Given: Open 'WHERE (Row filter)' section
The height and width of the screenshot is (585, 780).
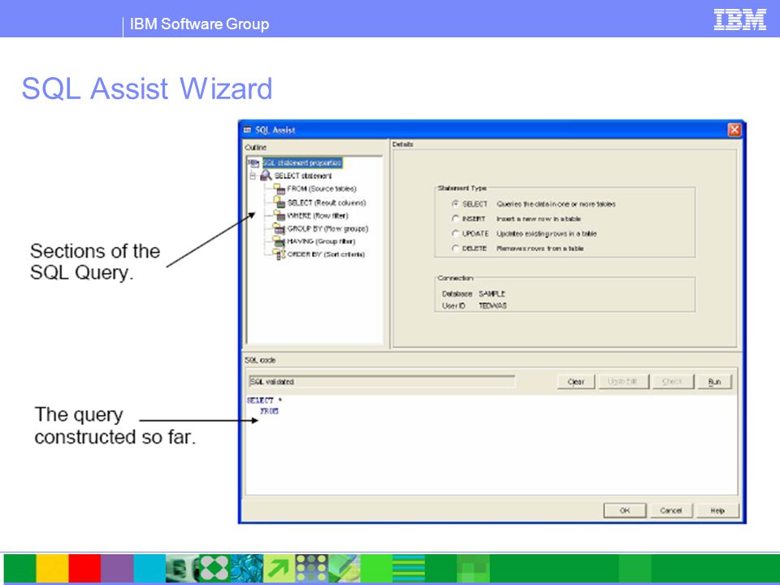Looking at the screenshot, I should click(318, 215).
